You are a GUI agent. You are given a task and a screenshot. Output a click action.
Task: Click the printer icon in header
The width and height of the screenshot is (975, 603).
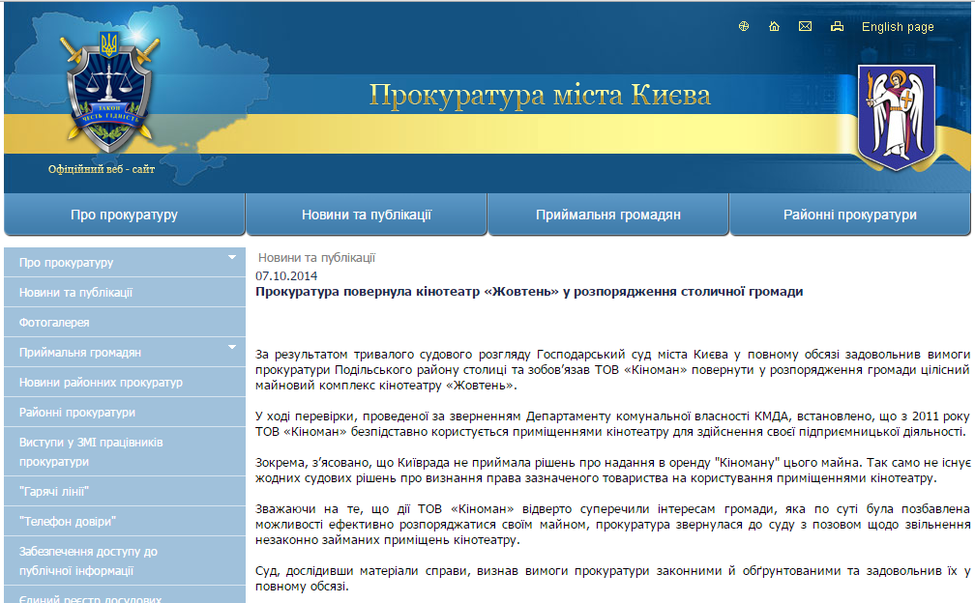[837, 26]
